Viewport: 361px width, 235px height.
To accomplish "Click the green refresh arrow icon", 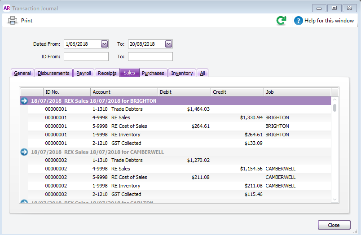I will (281, 21).
